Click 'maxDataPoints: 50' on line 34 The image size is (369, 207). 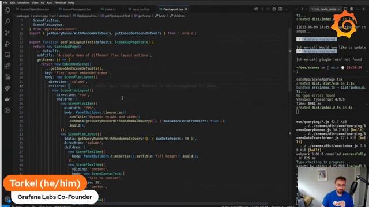pos(172,139)
